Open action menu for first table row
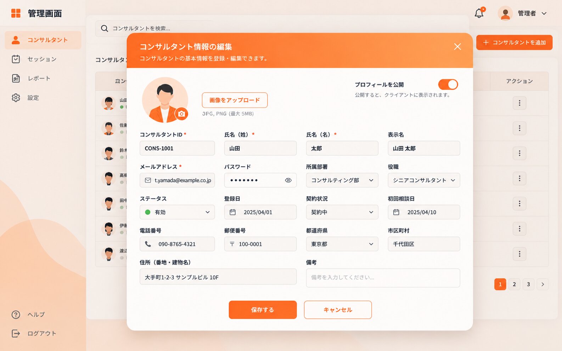Image resolution: width=562 pixels, height=351 pixels. pos(519,103)
